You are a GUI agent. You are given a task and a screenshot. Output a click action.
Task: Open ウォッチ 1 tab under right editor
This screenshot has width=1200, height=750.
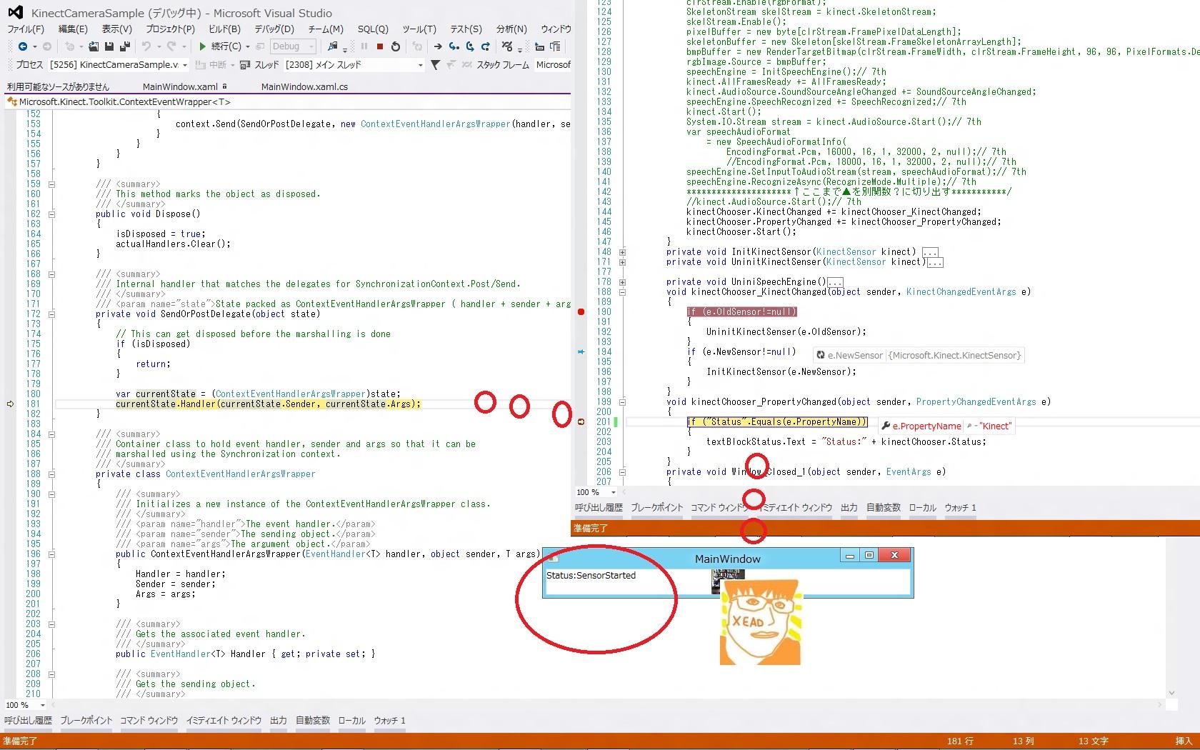click(x=960, y=508)
